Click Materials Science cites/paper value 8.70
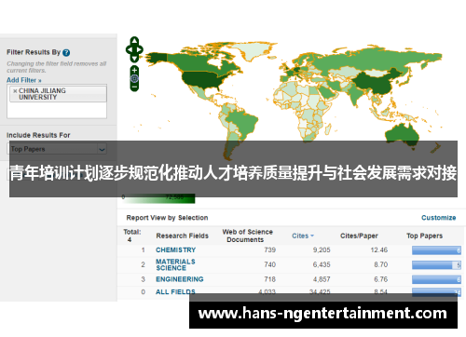Screen dimensions: 466x337 (x=381, y=264)
